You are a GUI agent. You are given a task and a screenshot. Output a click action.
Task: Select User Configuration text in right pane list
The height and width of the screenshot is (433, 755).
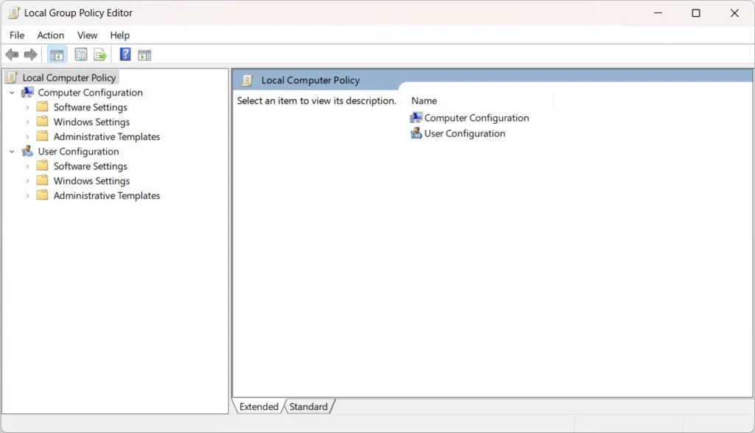pos(465,133)
